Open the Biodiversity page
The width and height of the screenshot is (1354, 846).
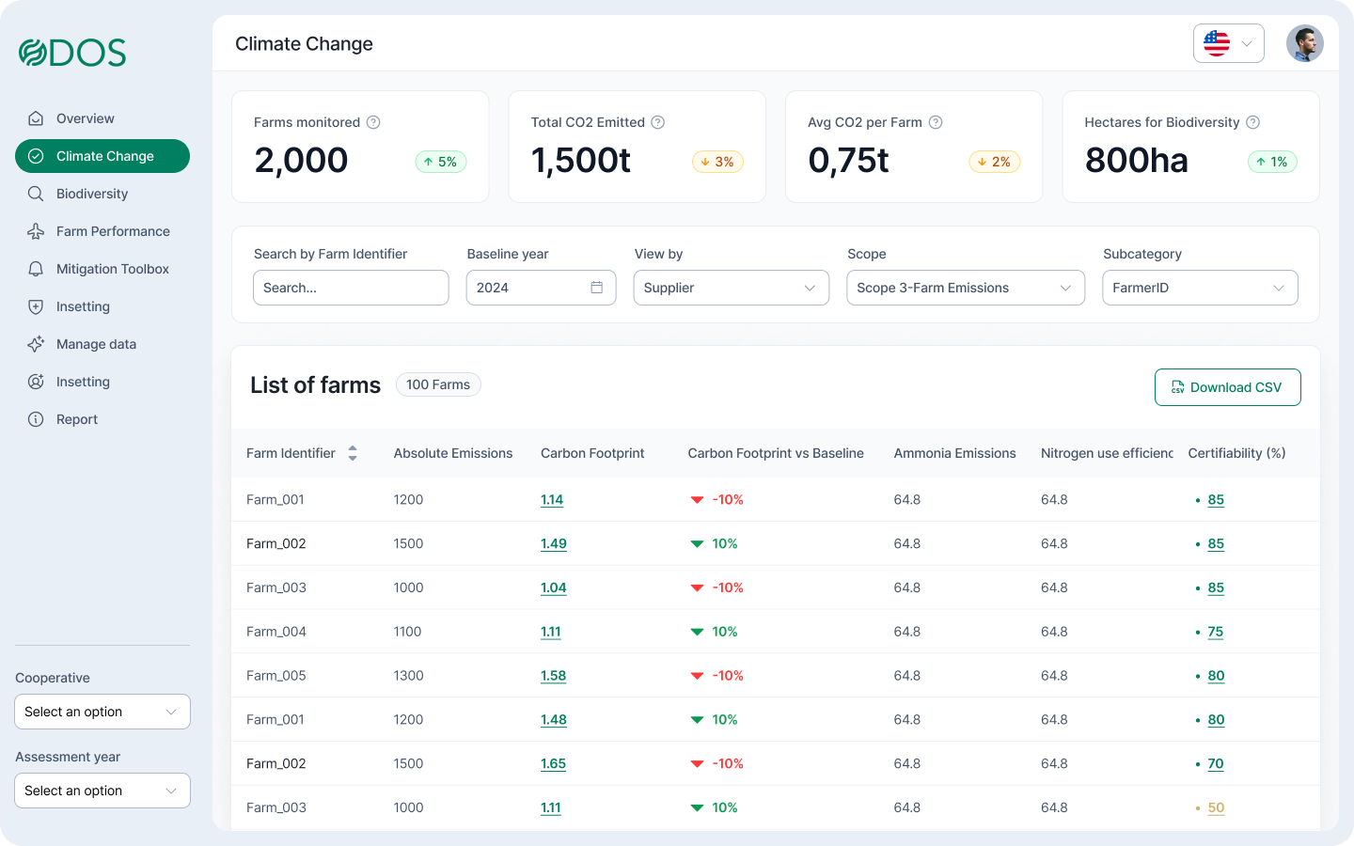click(x=102, y=194)
